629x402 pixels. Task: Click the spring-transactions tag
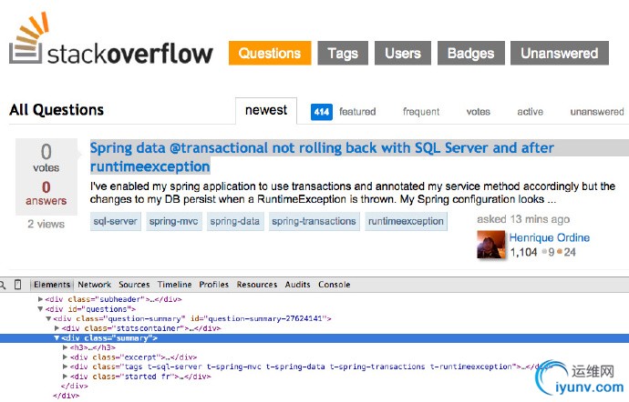[314, 221]
